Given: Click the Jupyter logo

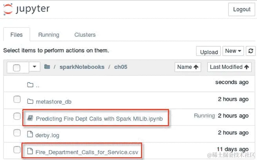Looking at the screenshot, I should click(26, 9).
